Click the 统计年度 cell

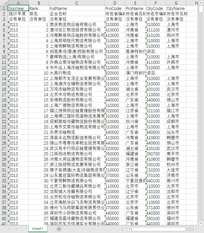point(18,14)
